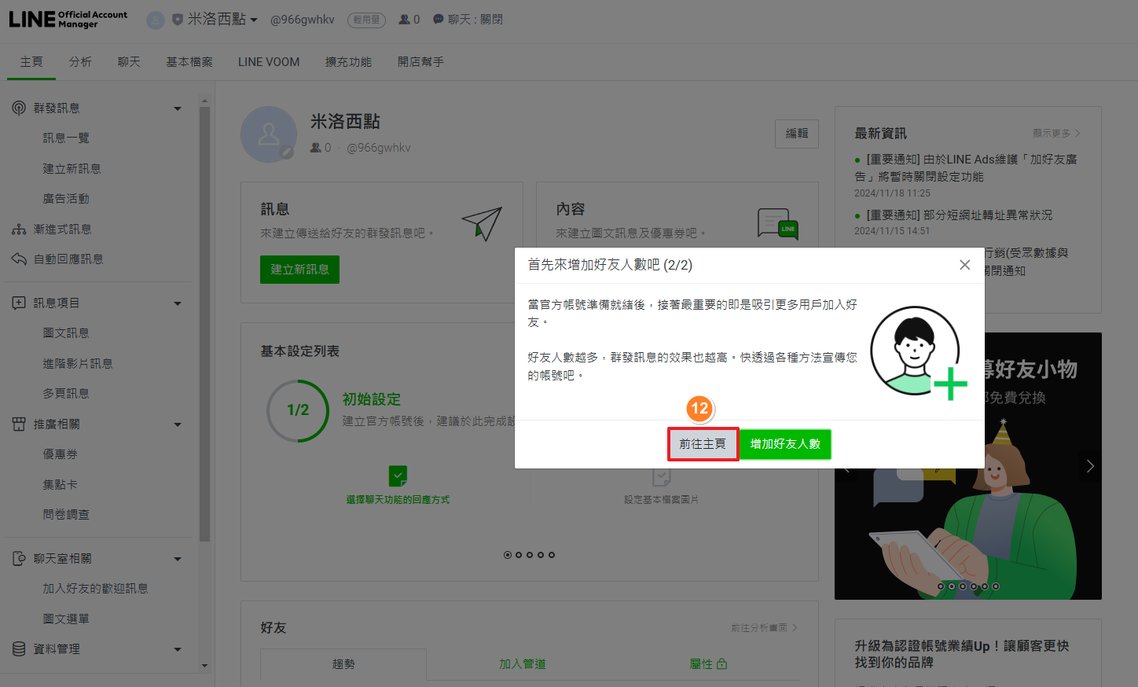
Task: Collapse the 訊息項目 section arrow
Action: tap(178, 303)
